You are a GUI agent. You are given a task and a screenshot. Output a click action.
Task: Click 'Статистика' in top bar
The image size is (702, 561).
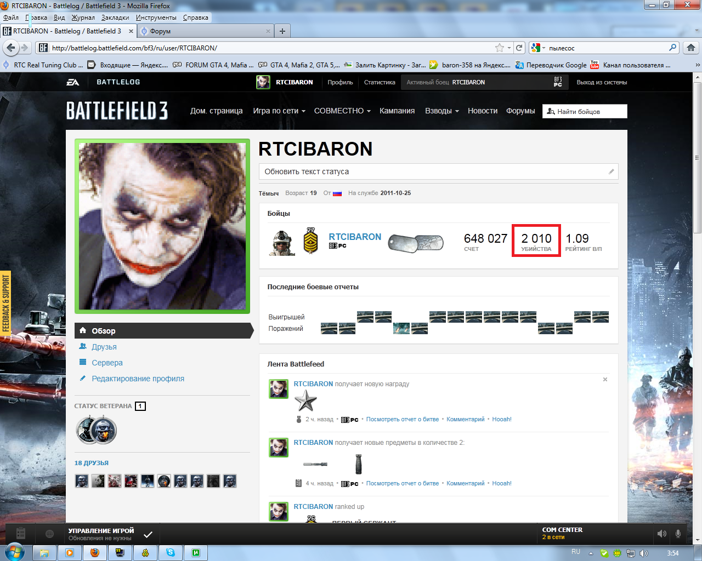tap(380, 82)
